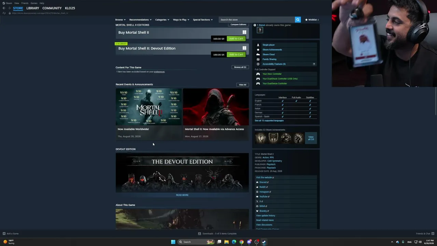Open the Help menu

click(x=42, y=3)
